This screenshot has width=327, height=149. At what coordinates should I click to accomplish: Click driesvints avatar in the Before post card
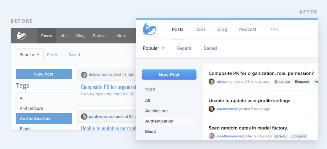(x=84, y=75)
